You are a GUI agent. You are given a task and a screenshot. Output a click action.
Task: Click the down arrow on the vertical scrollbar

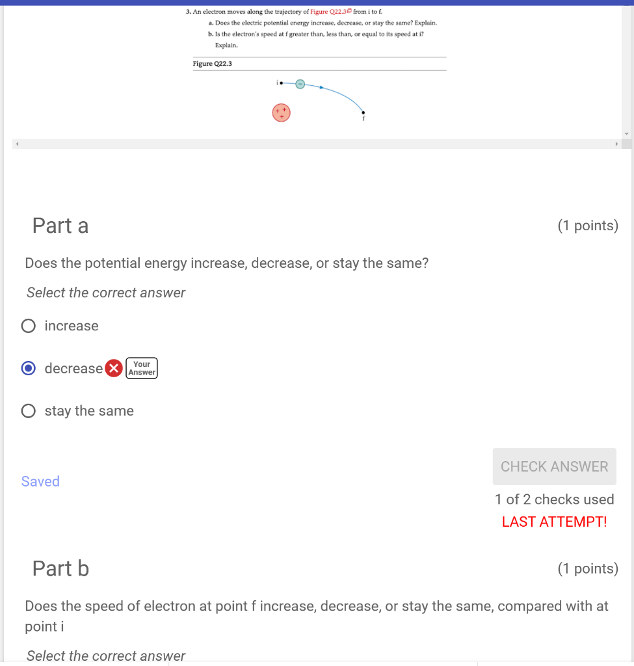coord(626,133)
